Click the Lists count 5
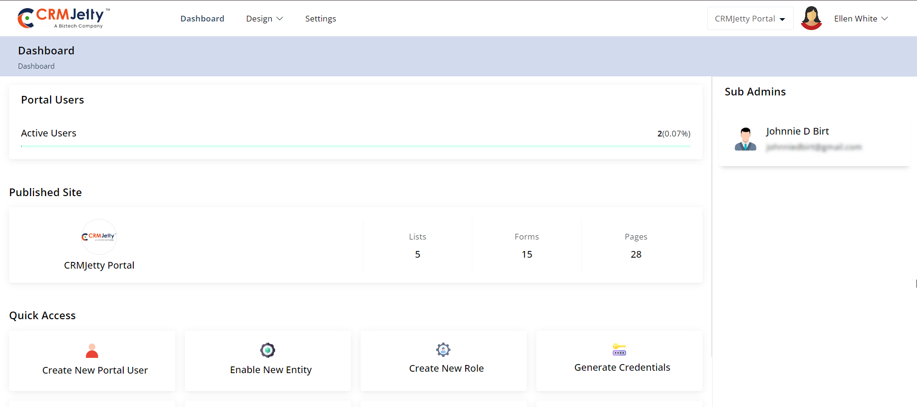917x407 pixels. point(417,254)
